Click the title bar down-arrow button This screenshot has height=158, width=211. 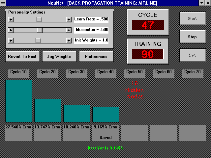click(x=201, y=3)
